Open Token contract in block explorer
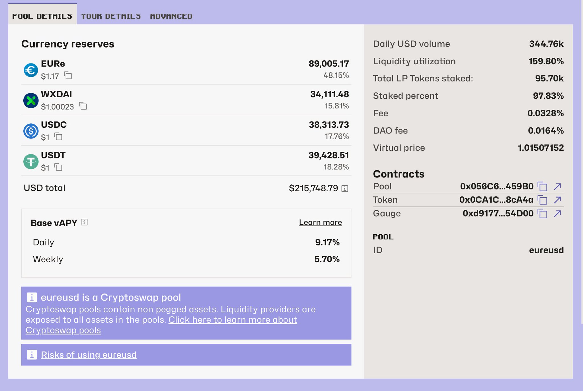The width and height of the screenshot is (583, 391). 557,200
